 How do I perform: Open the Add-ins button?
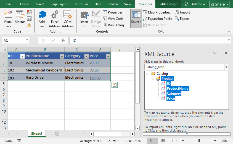tap(42, 19)
